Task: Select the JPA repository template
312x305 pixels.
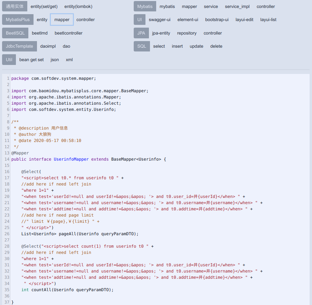Action: click(187, 33)
